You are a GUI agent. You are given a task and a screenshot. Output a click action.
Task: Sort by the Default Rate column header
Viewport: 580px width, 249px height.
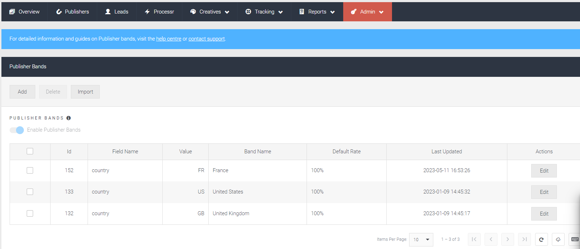pyautogui.click(x=347, y=152)
